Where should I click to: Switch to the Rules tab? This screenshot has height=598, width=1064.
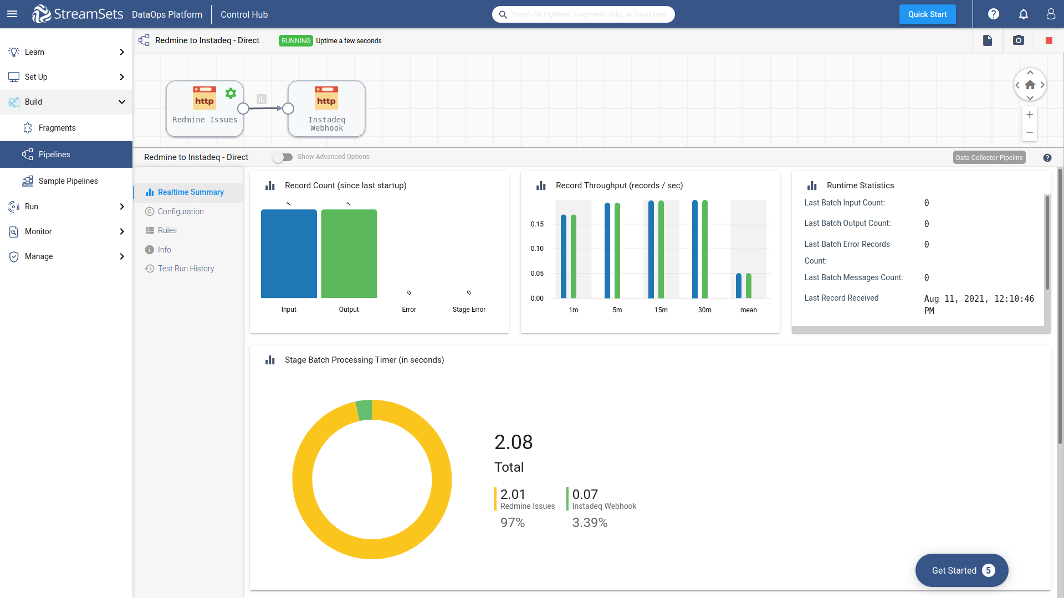(x=188, y=230)
